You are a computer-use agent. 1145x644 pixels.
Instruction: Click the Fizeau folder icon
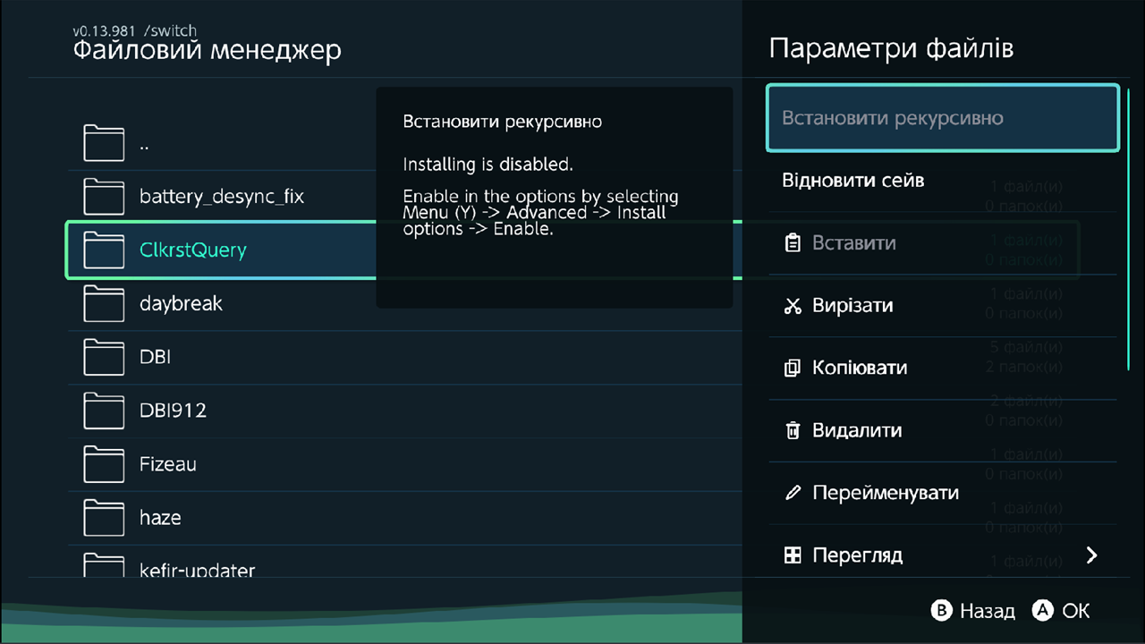[x=104, y=465]
